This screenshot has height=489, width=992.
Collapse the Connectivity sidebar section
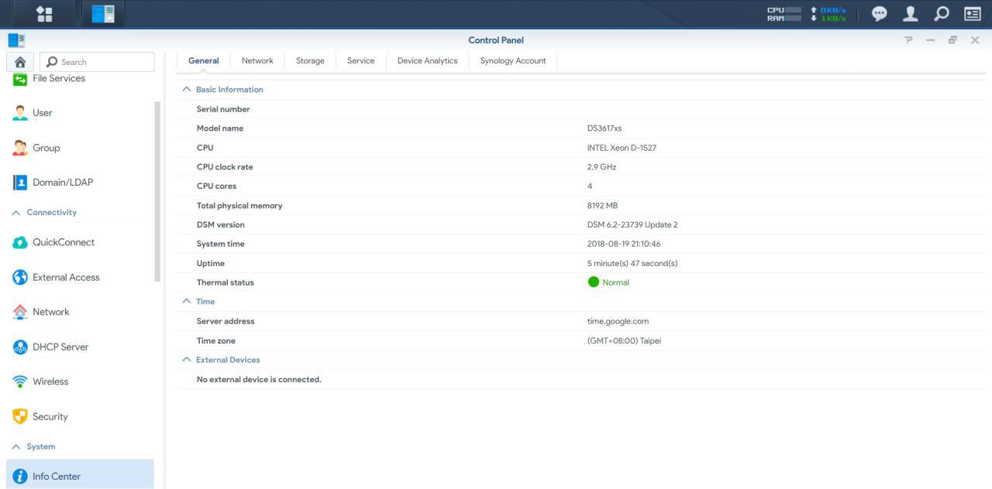[x=16, y=213]
